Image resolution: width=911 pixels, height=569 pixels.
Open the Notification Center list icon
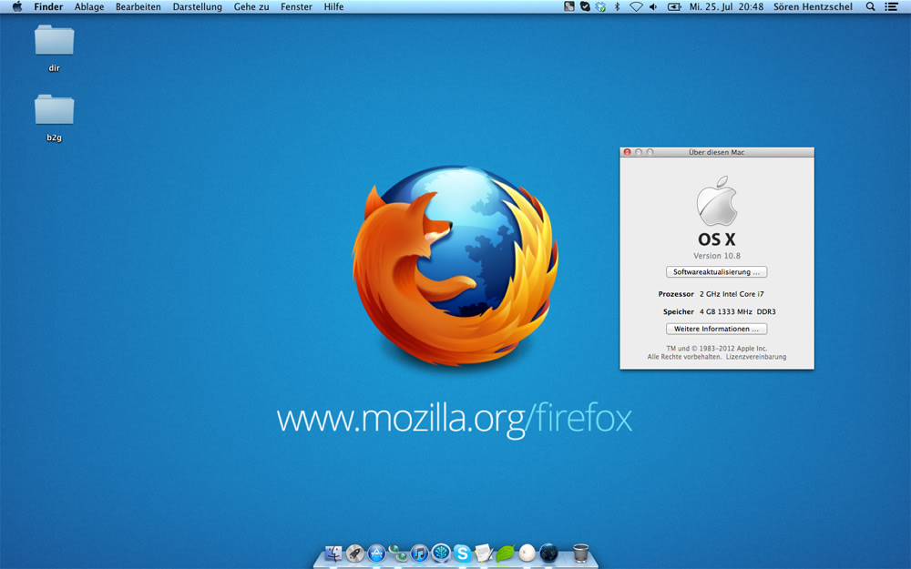(891, 7)
